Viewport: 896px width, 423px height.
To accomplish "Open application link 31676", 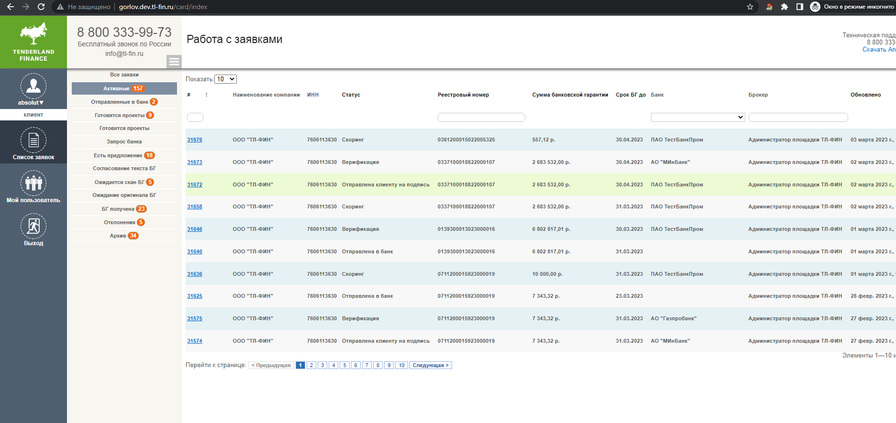I will coord(194,140).
